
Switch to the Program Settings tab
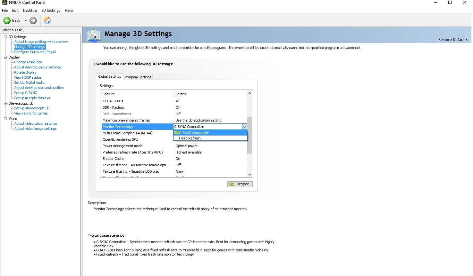click(x=138, y=77)
